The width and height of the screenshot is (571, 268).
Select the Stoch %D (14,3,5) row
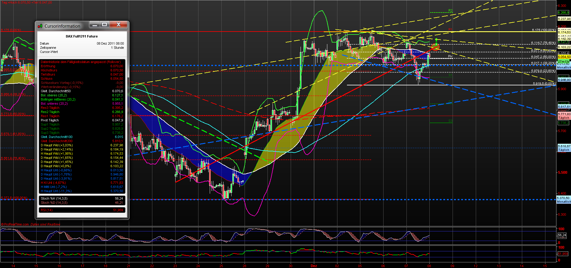coord(54,203)
